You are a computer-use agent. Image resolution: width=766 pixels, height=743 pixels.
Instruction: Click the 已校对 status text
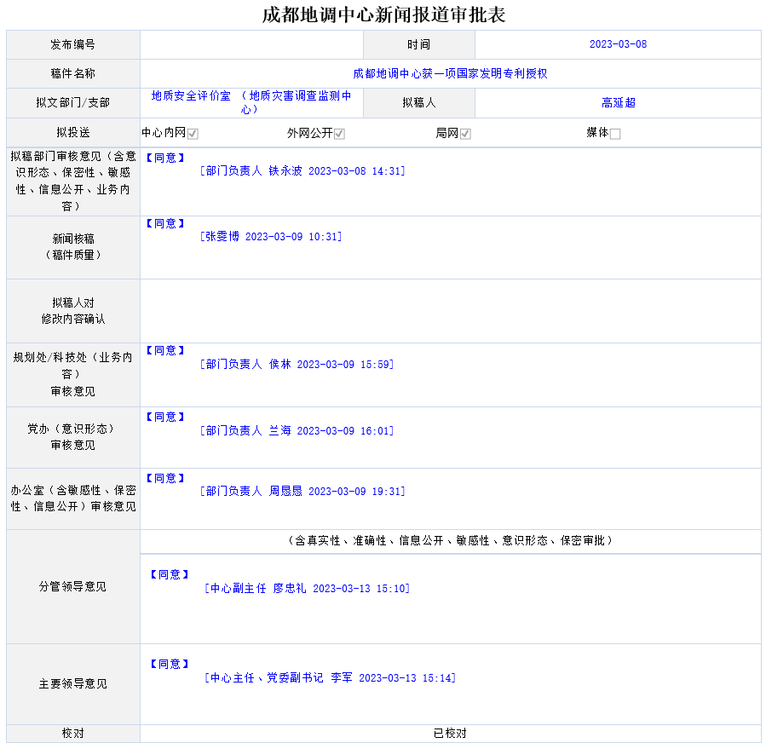tap(450, 734)
